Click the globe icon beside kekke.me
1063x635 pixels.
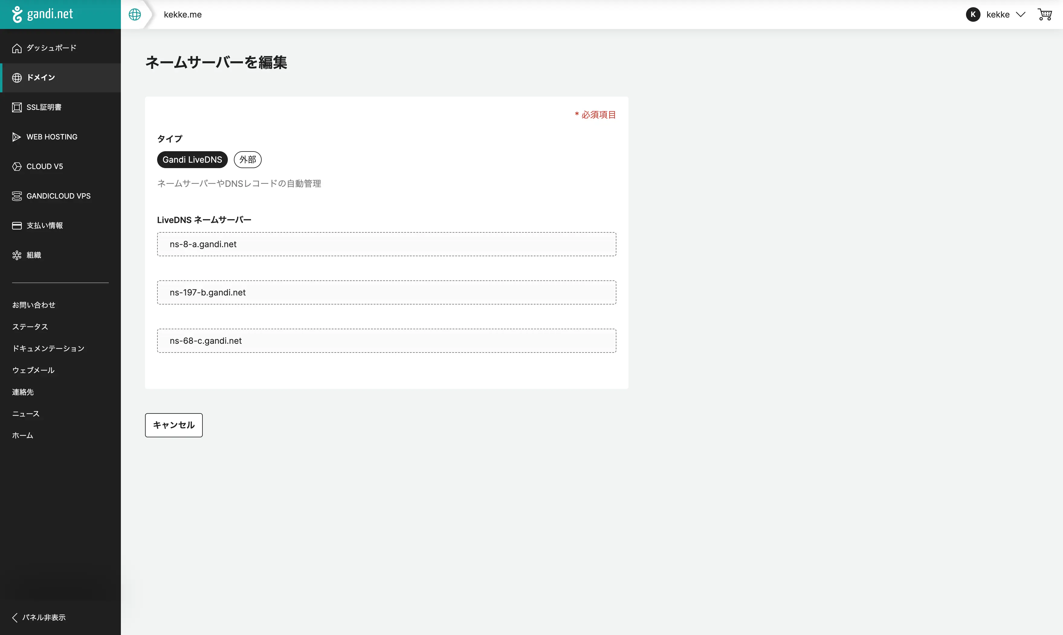click(135, 14)
